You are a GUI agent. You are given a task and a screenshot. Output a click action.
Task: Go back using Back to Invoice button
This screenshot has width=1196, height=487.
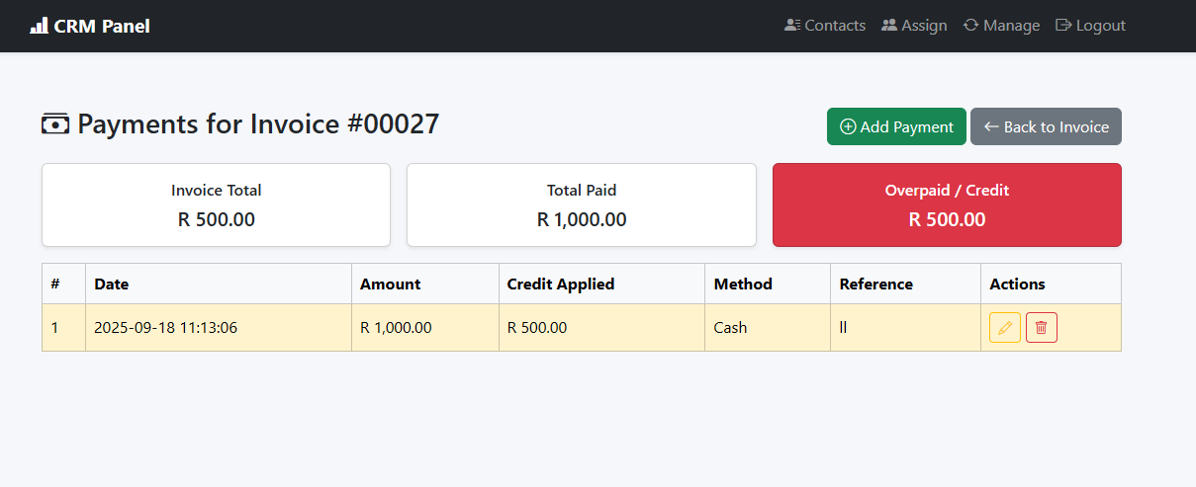point(1046,126)
